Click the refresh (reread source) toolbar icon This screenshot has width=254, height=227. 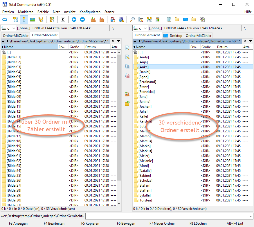point(5,20)
